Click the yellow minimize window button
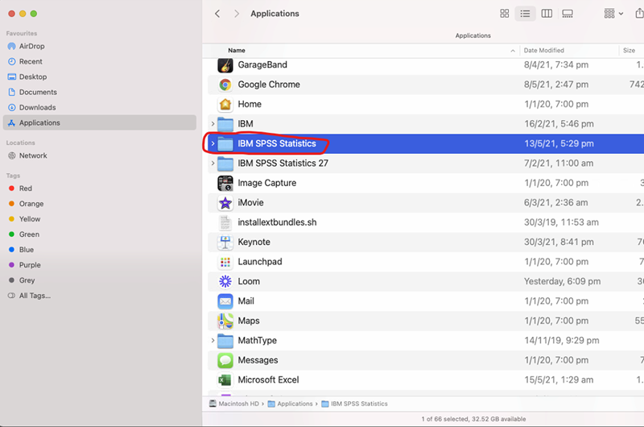The height and width of the screenshot is (427, 644). (x=23, y=14)
